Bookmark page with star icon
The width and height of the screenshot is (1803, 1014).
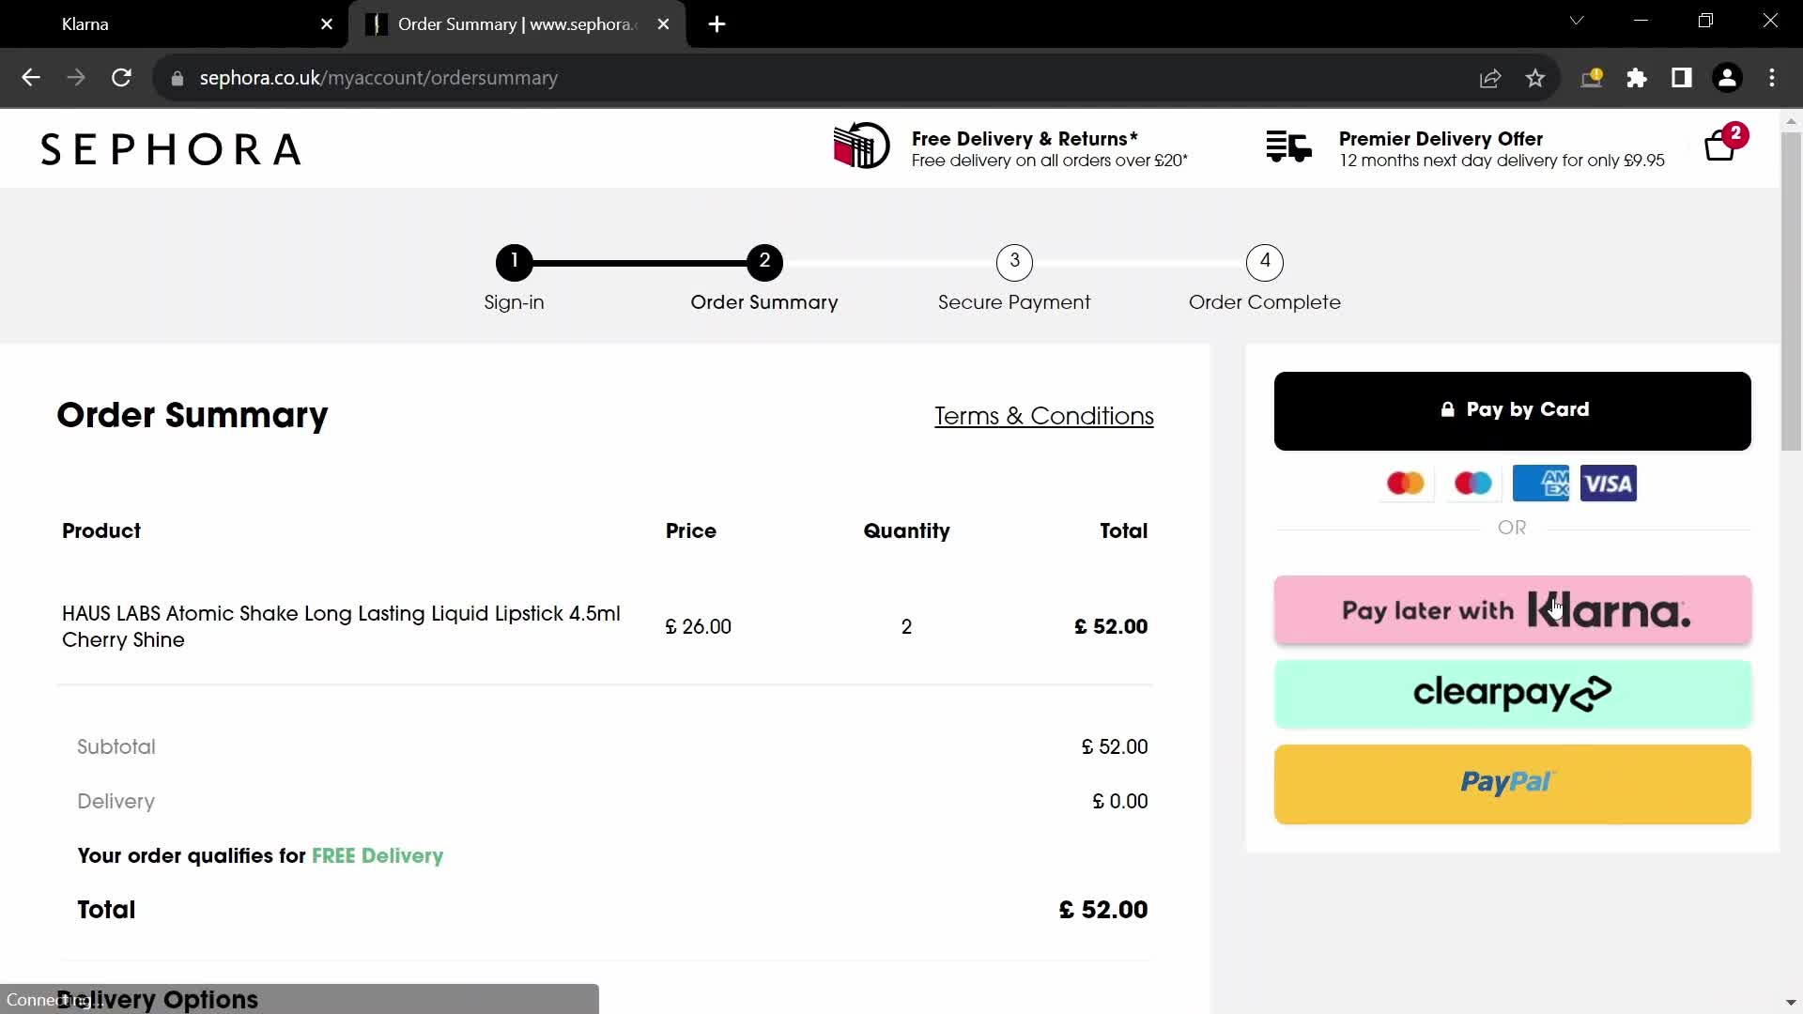coord(1535,79)
